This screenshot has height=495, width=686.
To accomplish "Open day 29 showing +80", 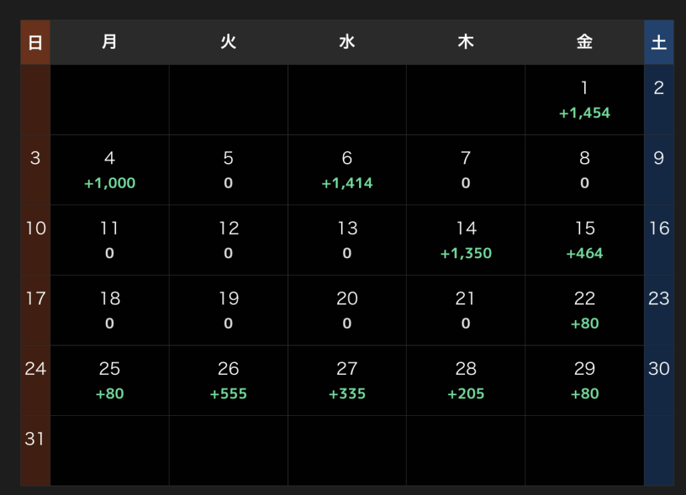I will coord(584,380).
